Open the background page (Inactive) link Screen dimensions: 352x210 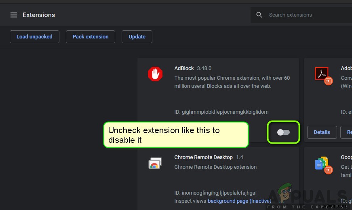[239, 201]
